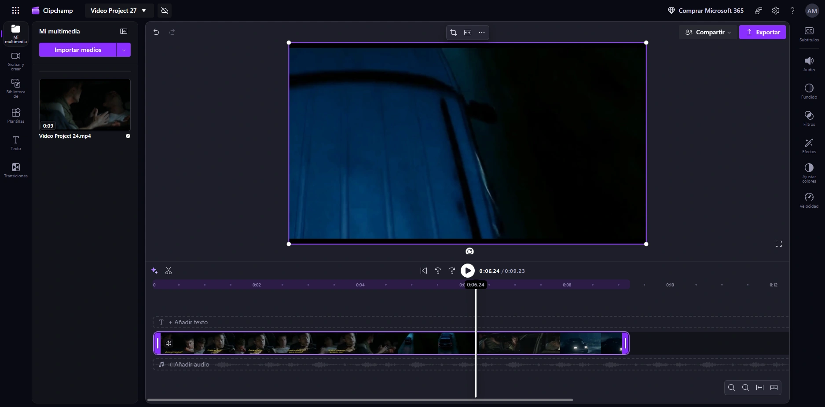
Task: Select the Crop tool in preview toolbar
Action: tap(454, 33)
